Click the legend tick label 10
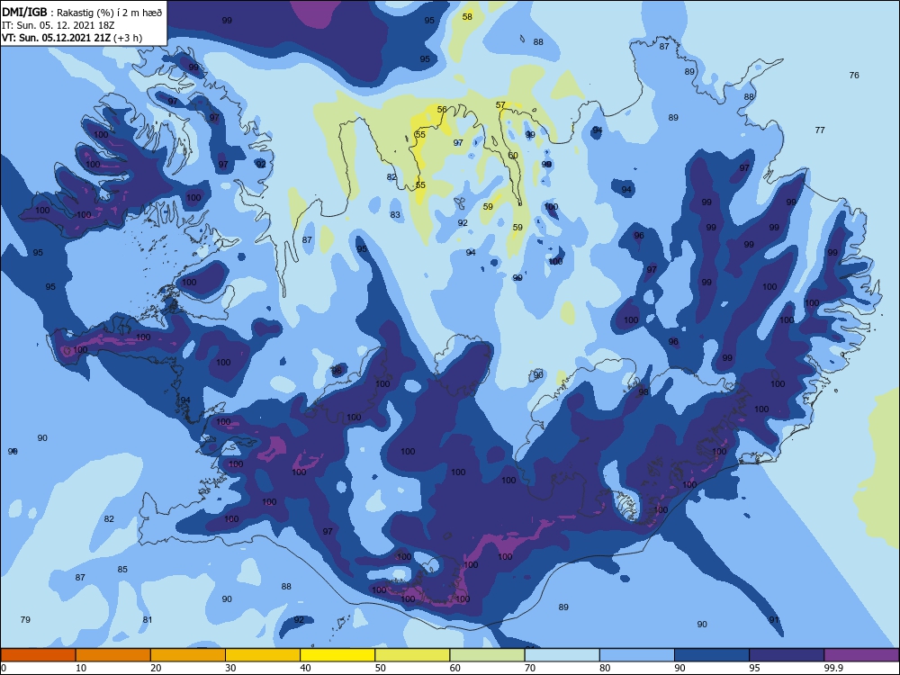Image resolution: width=900 pixels, height=675 pixels. (x=81, y=668)
